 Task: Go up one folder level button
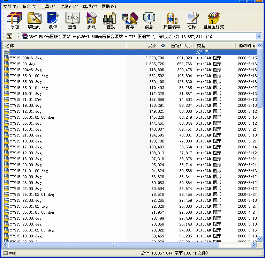(x=9, y=36)
